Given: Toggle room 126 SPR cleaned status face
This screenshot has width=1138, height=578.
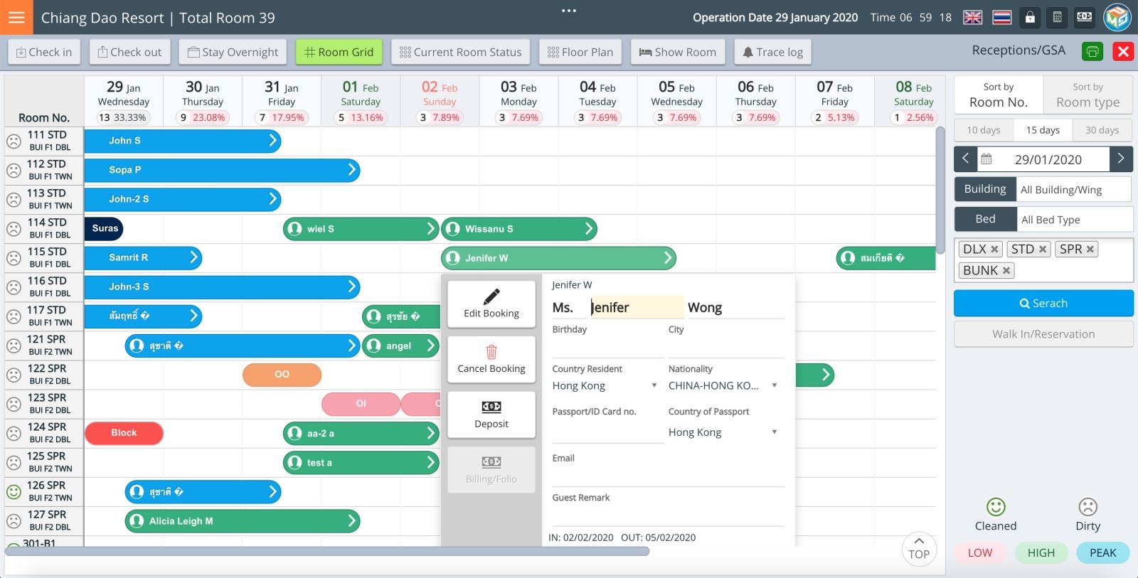Looking at the screenshot, I should coord(14,491).
